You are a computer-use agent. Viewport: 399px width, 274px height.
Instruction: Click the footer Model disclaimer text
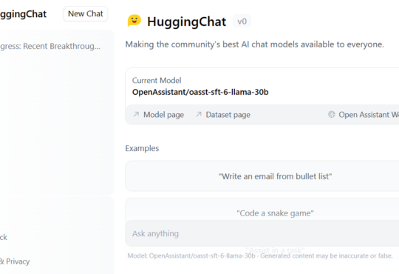point(260,255)
